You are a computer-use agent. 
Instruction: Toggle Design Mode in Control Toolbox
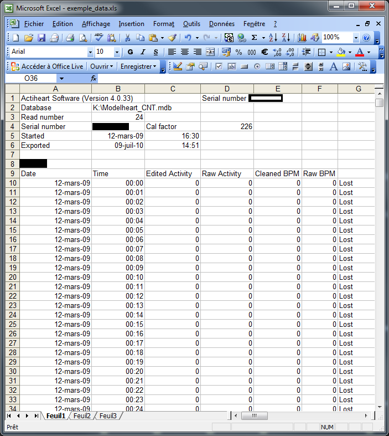[178, 66]
